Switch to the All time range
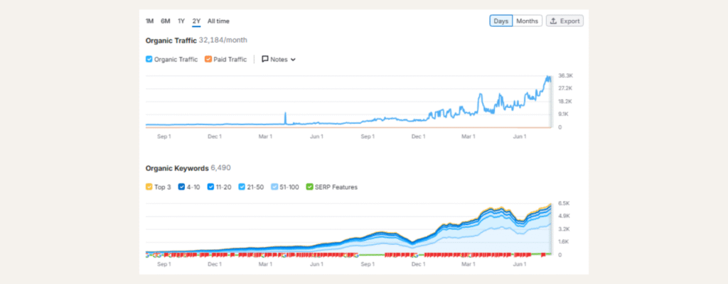Screen dimensions: 728x284 (x=218, y=21)
